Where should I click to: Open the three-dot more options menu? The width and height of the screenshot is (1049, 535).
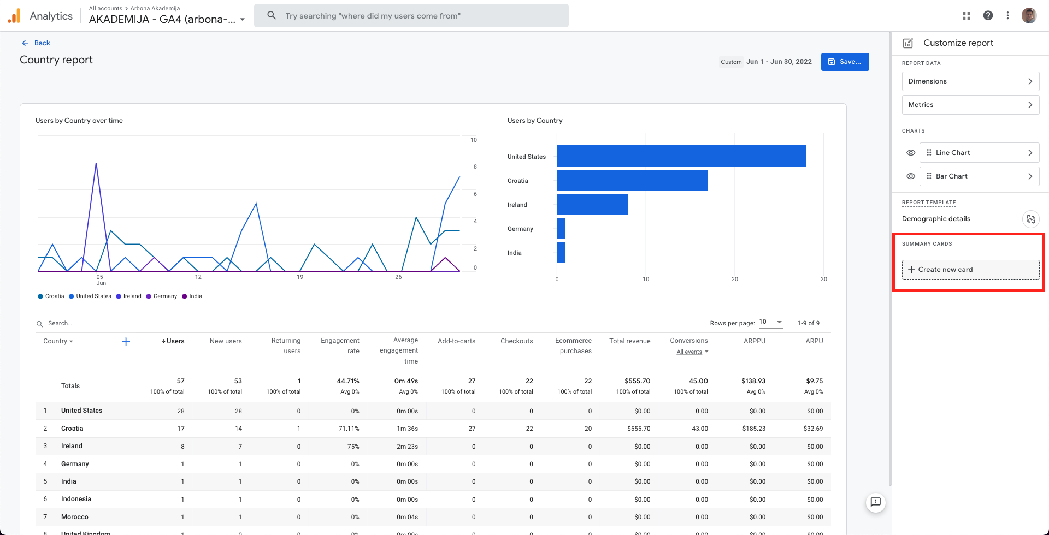pos(1007,16)
